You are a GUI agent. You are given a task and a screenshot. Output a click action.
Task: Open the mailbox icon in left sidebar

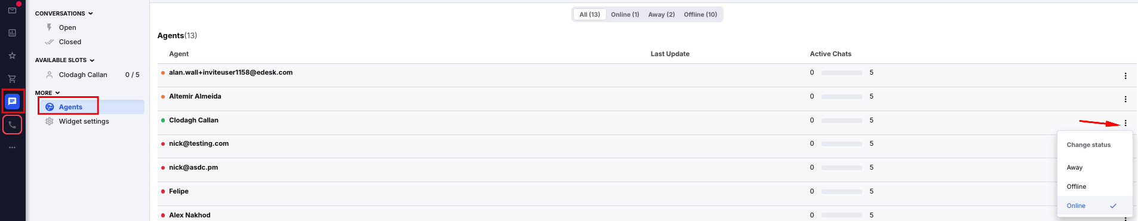[x=12, y=10]
